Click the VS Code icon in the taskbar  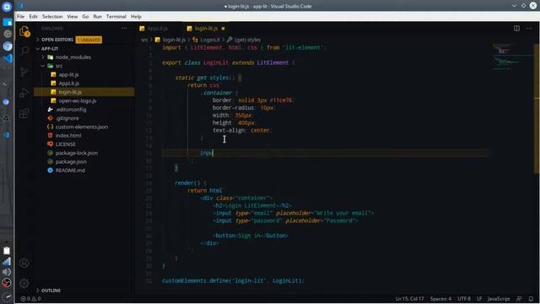click(8, 58)
